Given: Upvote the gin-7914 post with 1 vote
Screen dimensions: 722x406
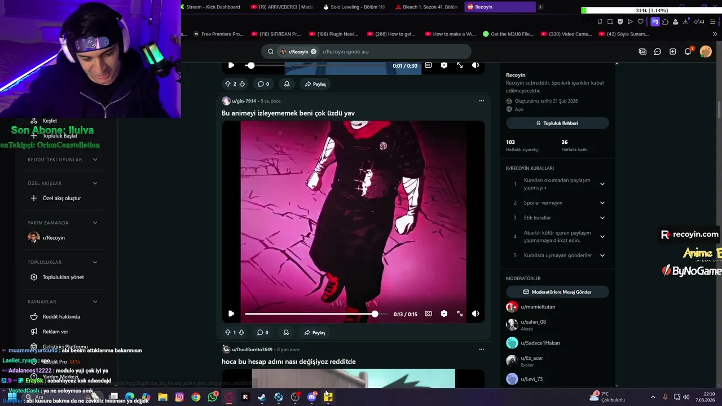Looking at the screenshot, I should click(228, 333).
